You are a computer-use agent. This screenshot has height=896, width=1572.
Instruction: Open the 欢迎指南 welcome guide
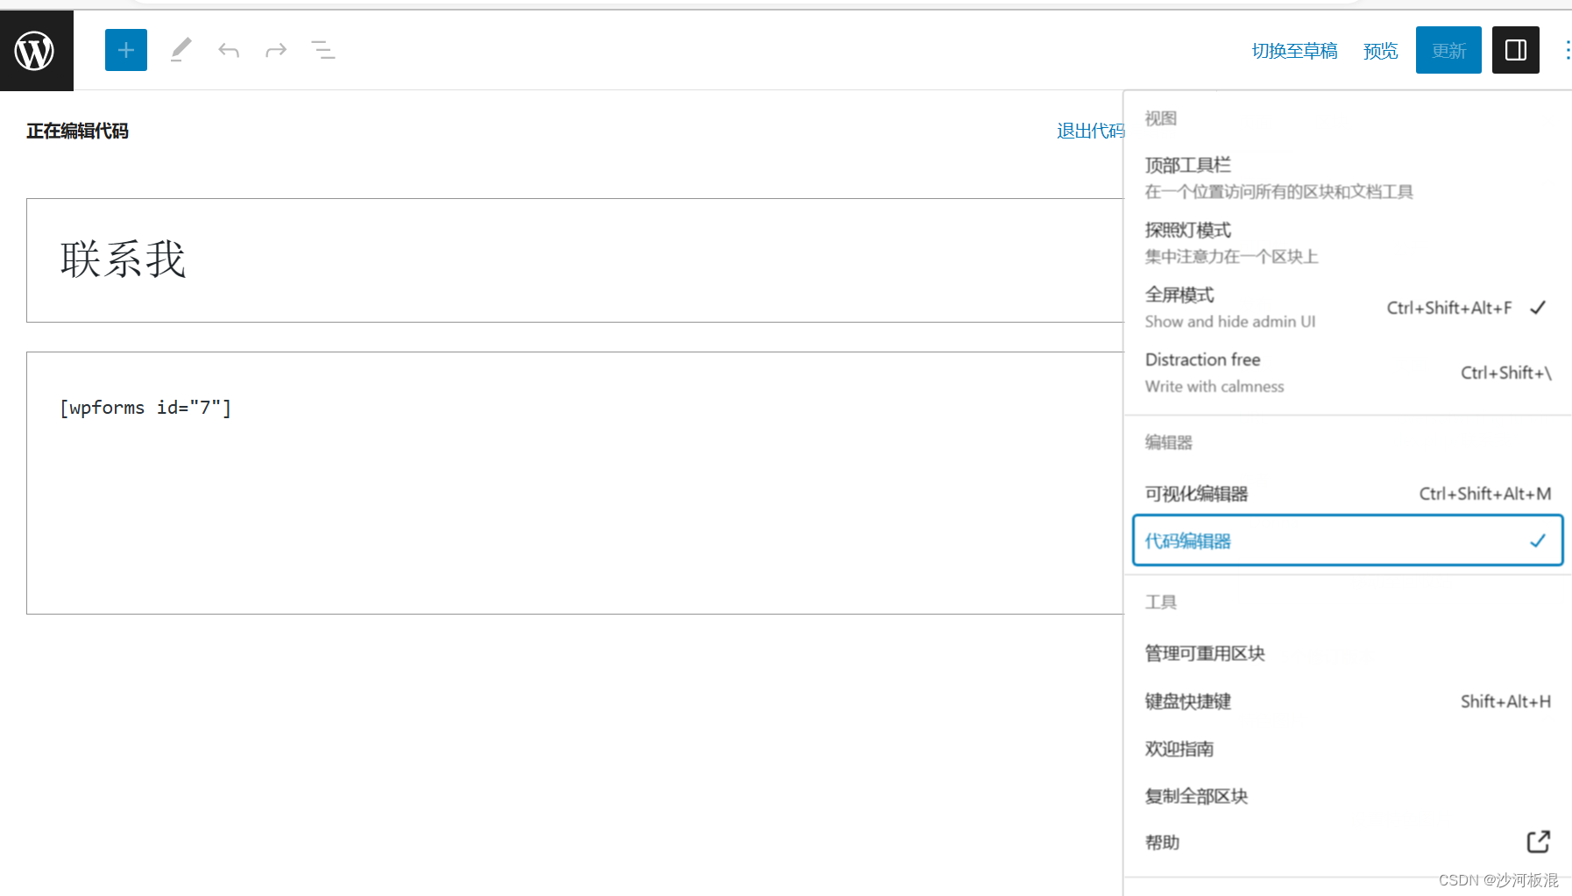click(x=1348, y=749)
